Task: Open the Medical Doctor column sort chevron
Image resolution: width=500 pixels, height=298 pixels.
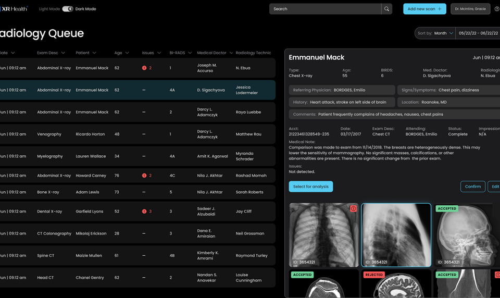Action: pos(231,53)
